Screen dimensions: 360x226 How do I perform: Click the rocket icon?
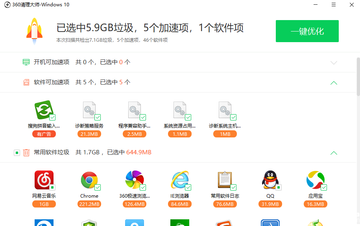tap(35, 31)
